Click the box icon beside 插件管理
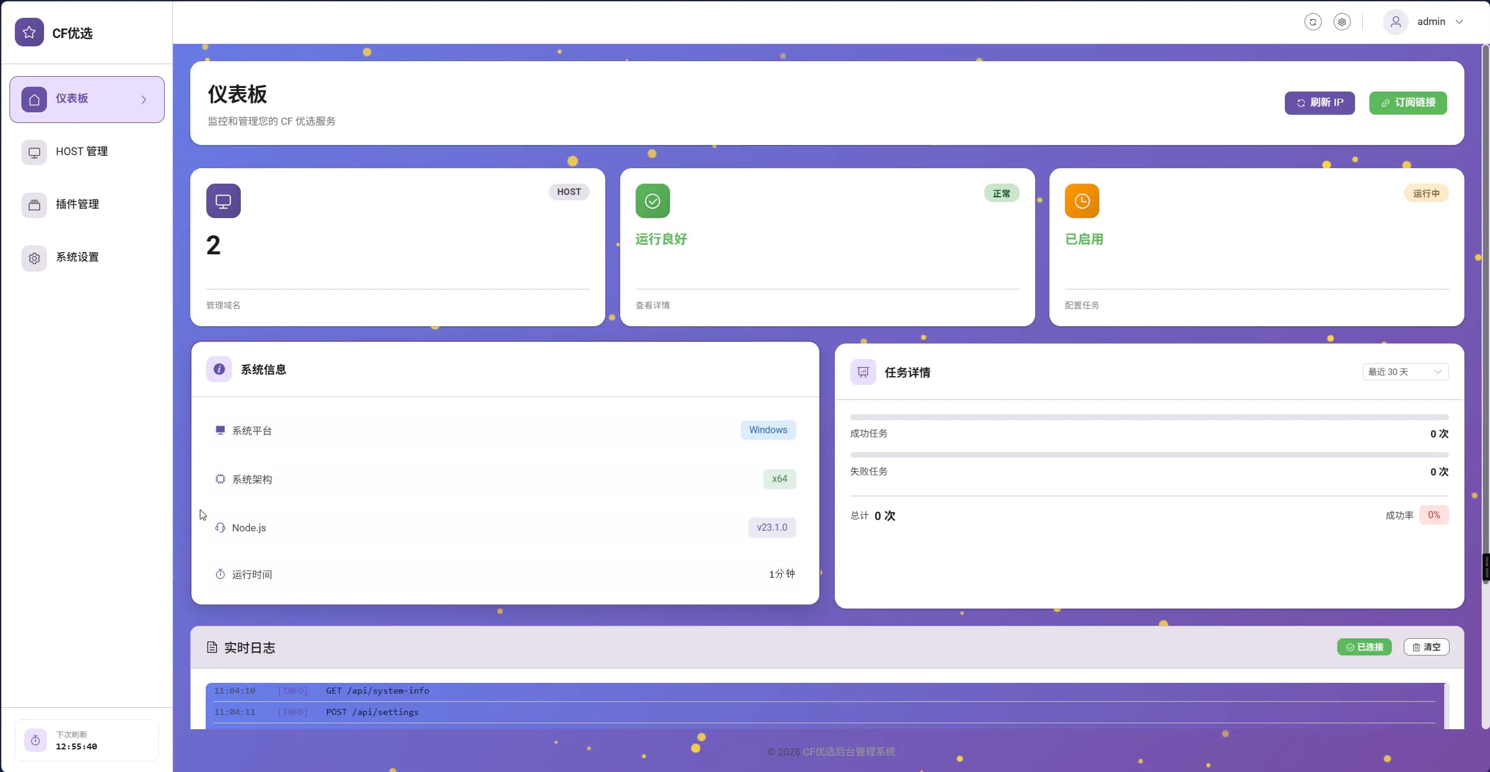Image resolution: width=1490 pixels, height=772 pixels. click(34, 205)
